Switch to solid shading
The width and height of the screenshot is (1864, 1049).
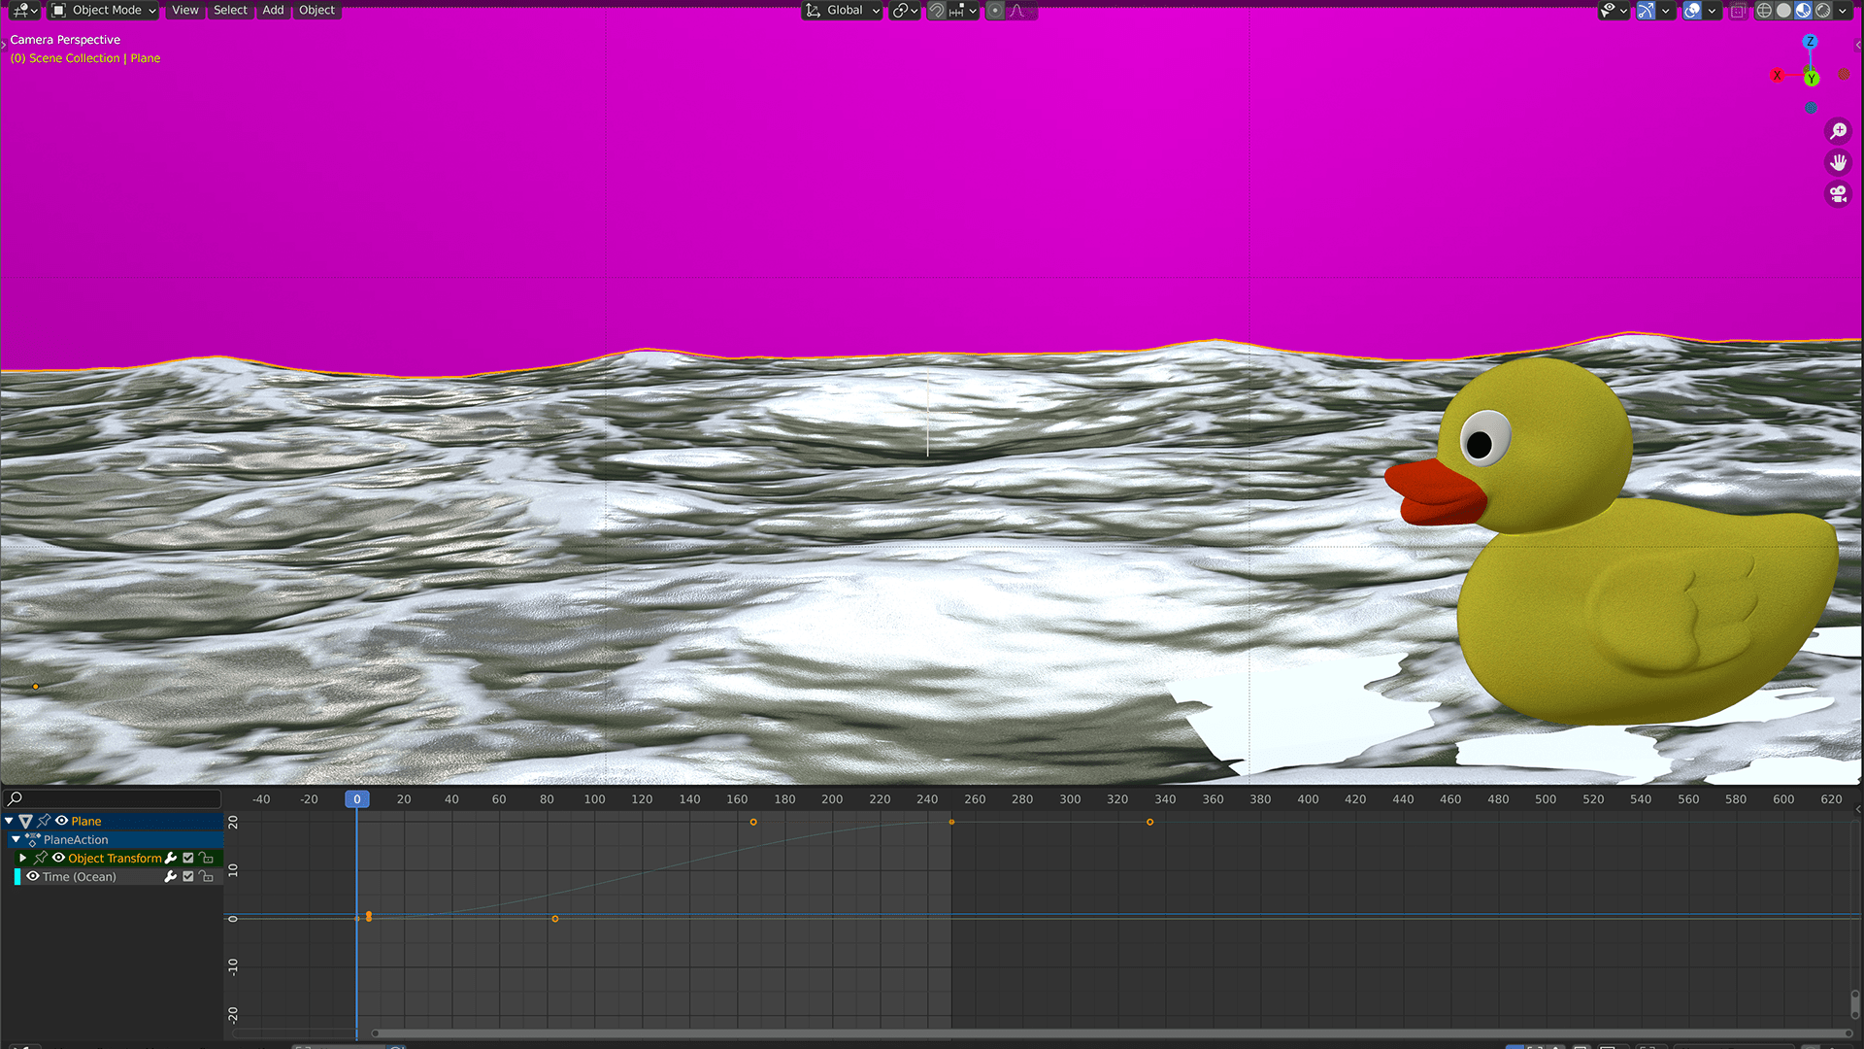(x=1783, y=10)
